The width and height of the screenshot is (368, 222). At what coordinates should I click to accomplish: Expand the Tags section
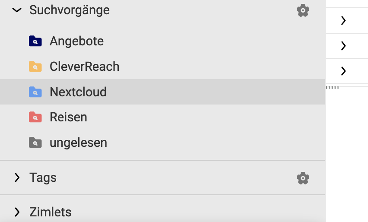pos(17,178)
